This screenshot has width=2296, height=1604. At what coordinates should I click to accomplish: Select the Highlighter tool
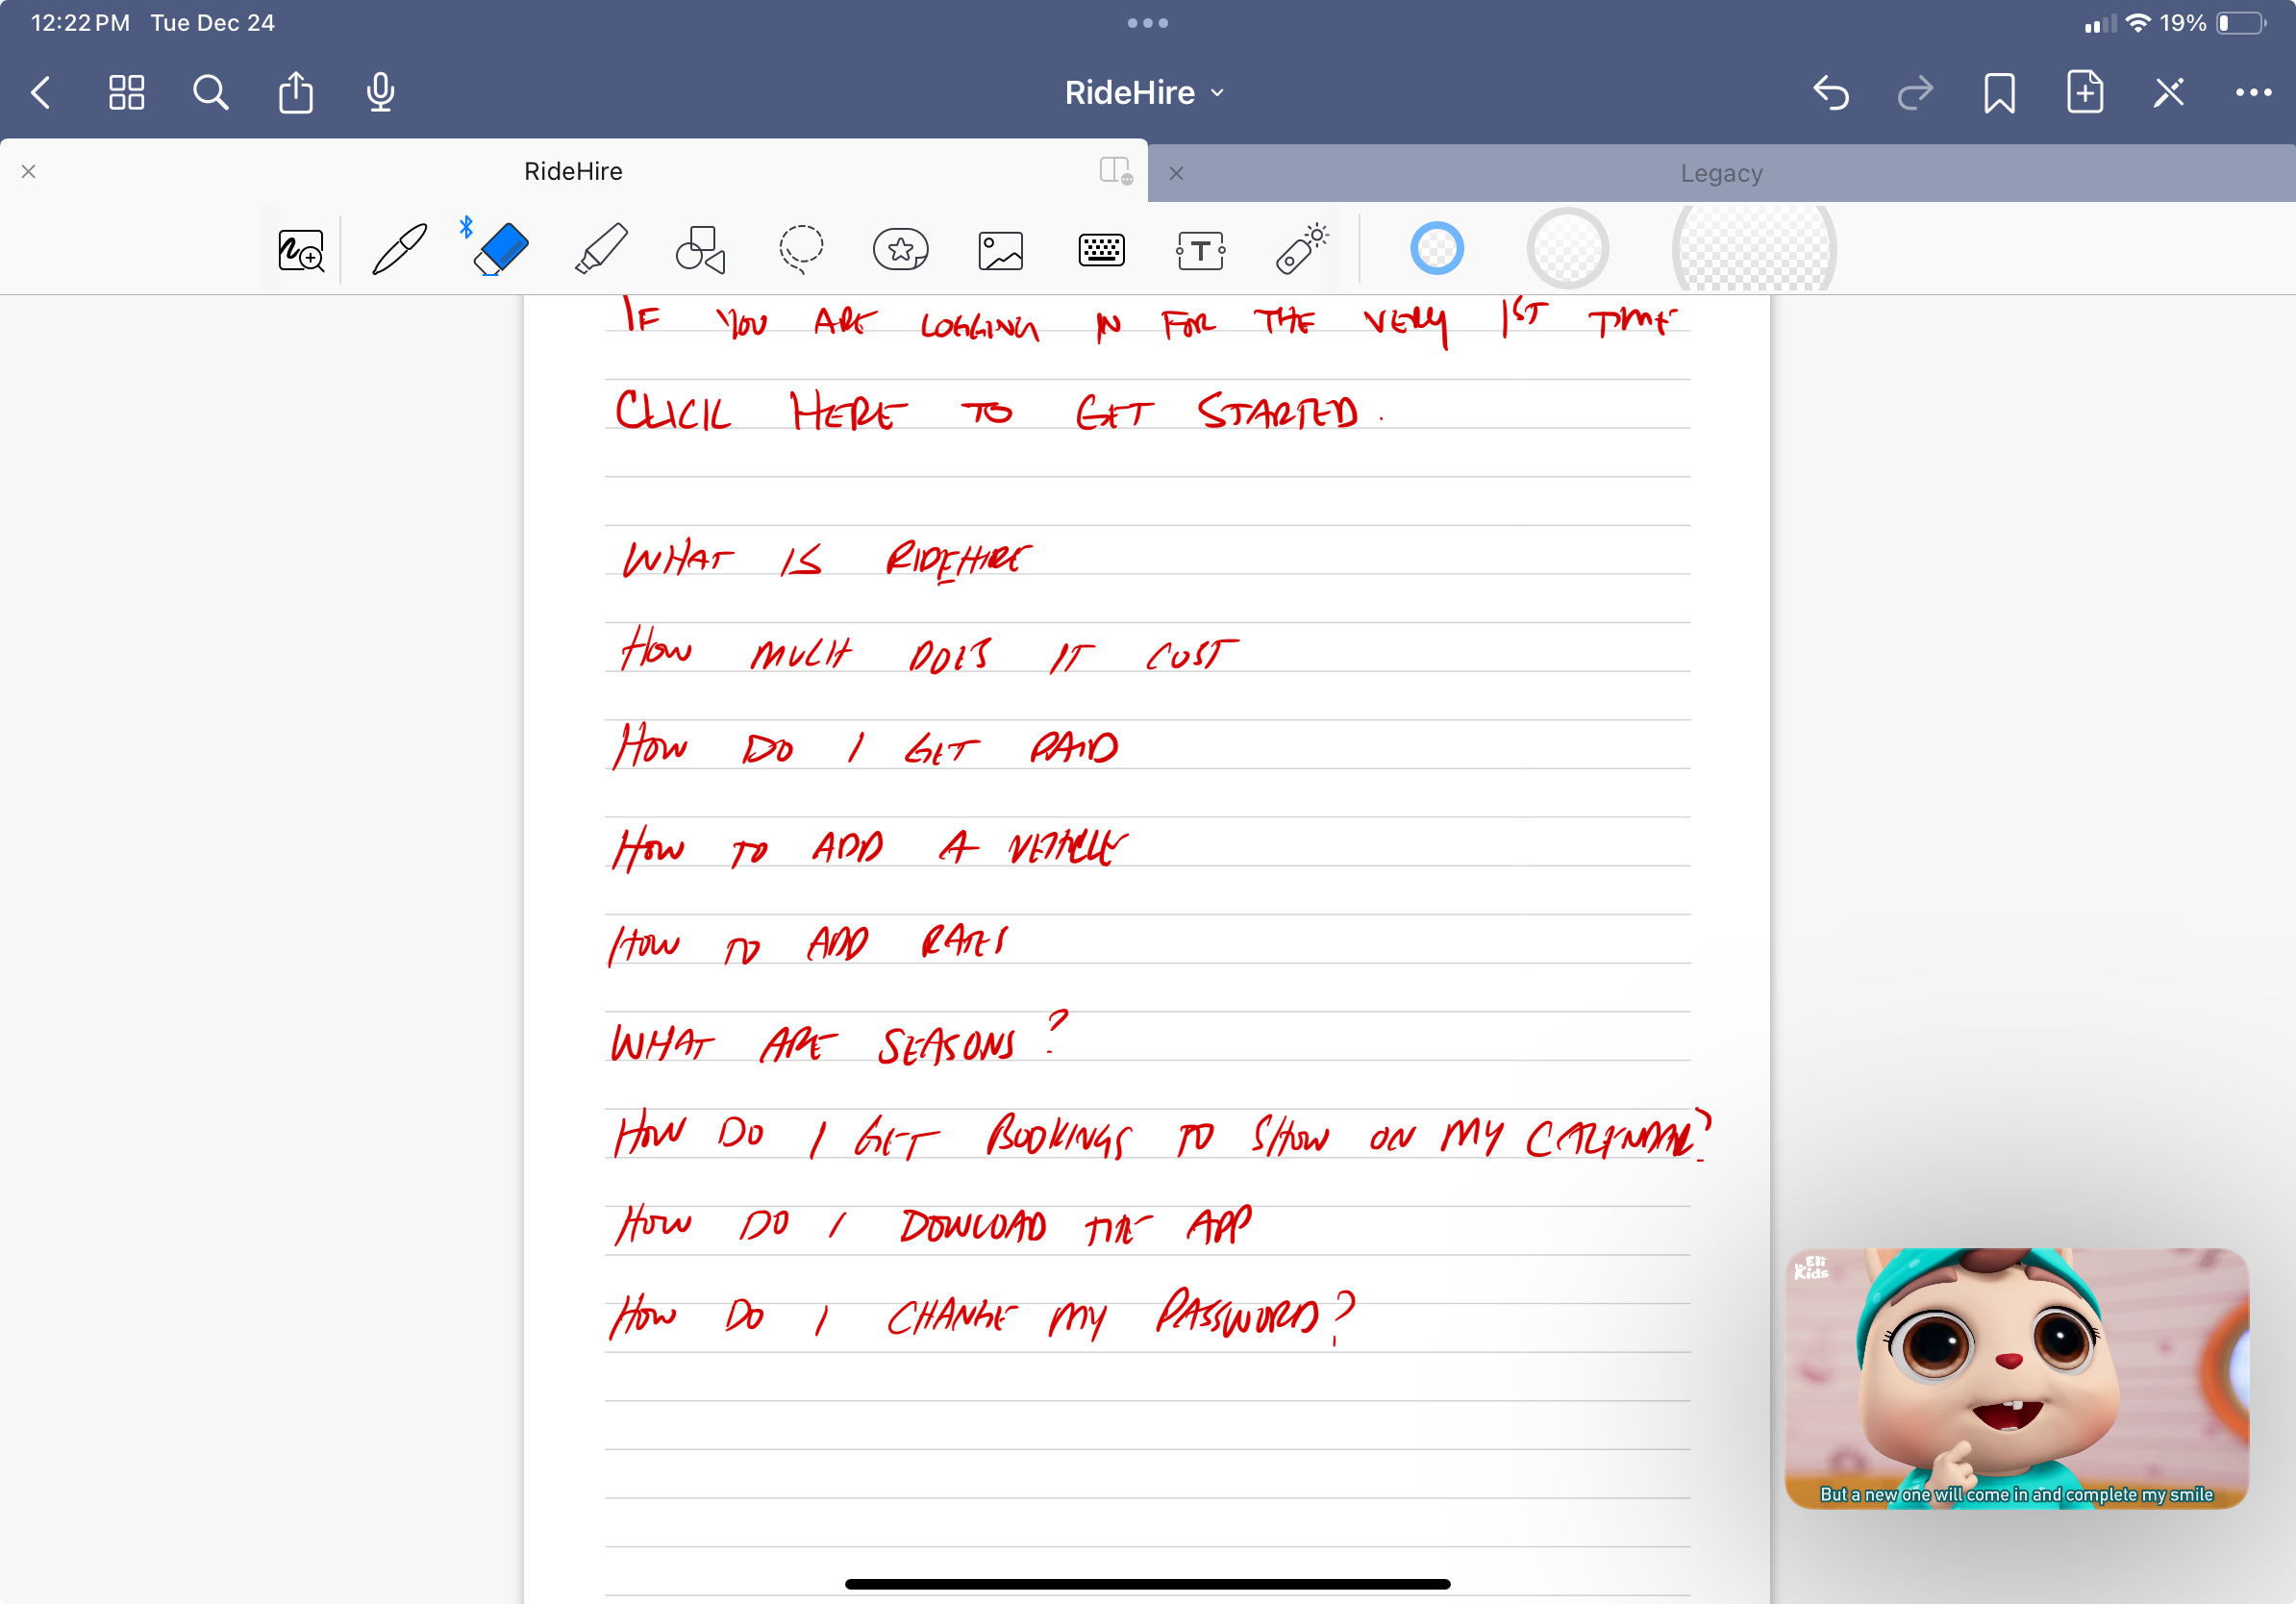tap(601, 249)
